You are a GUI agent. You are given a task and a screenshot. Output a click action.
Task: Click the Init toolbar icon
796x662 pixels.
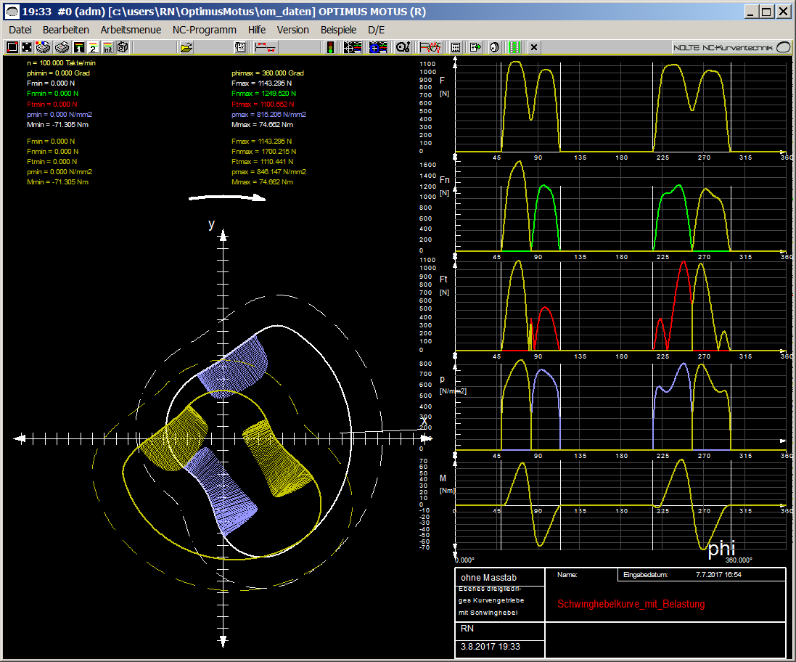pos(107,47)
